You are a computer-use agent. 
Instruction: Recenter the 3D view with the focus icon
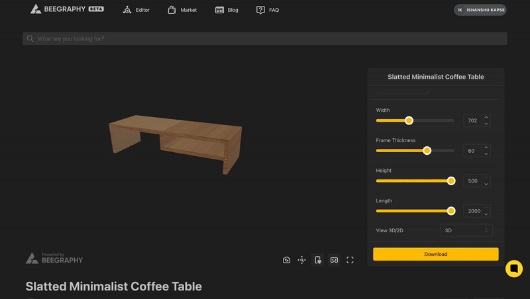pyautogui.click(x=302, y=260)
